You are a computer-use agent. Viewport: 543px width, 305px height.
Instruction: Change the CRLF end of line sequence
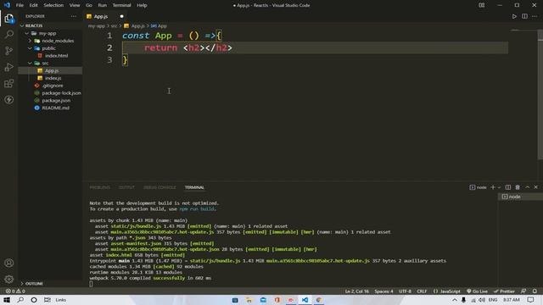pyautogui.click(x=422, y=291)
